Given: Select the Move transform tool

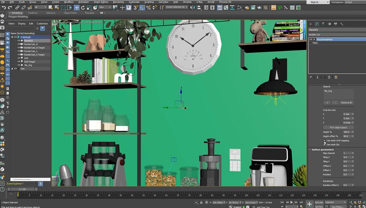Looking at the screenshot, I should [x=77, y=8].
